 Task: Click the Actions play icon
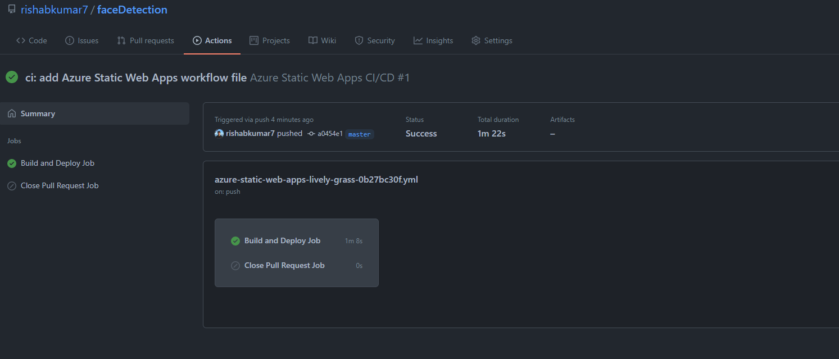point(197,40)
